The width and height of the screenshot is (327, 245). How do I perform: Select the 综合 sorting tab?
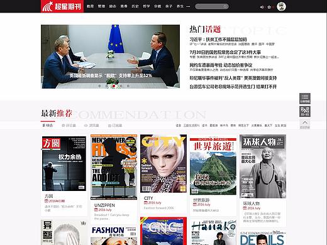pyautogui.click(x=48, y=126)
